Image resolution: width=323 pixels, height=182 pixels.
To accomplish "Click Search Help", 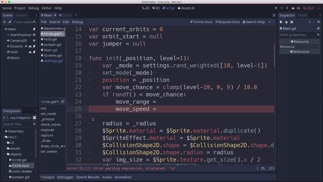I will 253,22.
